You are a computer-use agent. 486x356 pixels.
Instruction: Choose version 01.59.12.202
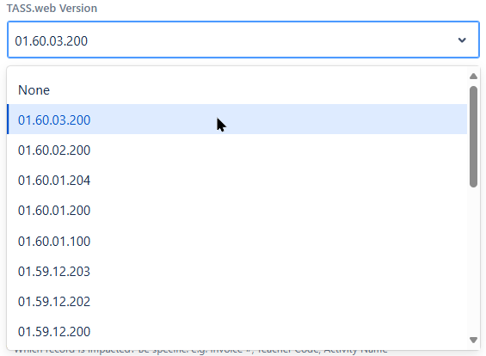coord(237,302)
